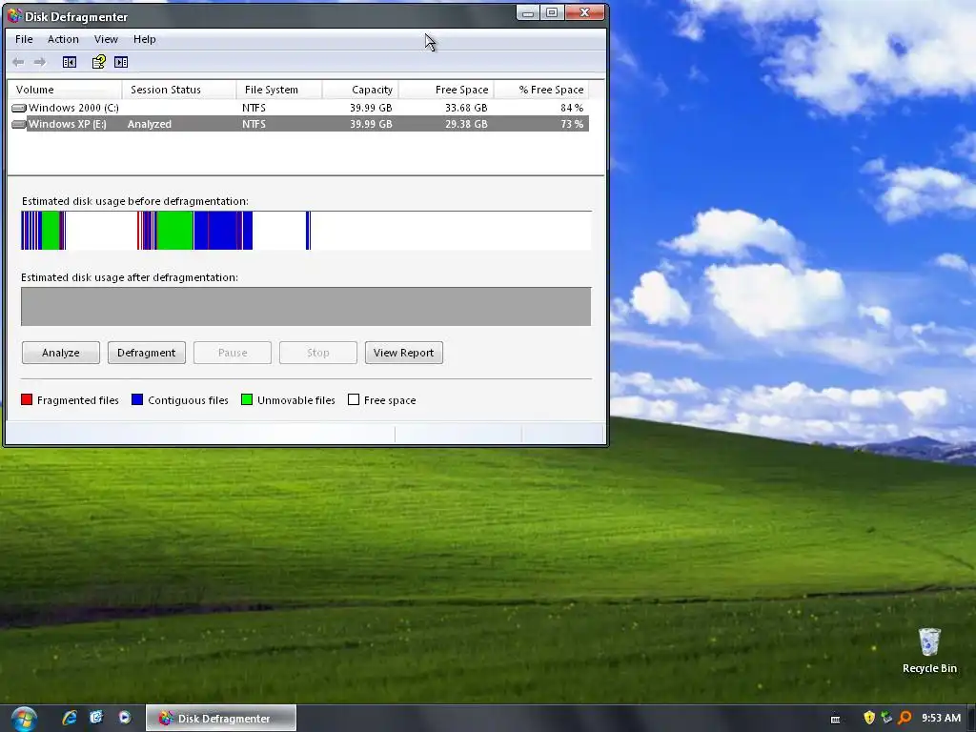
Task: Select the Windows 2000 (C:) volume row
Action: [298, 108]
